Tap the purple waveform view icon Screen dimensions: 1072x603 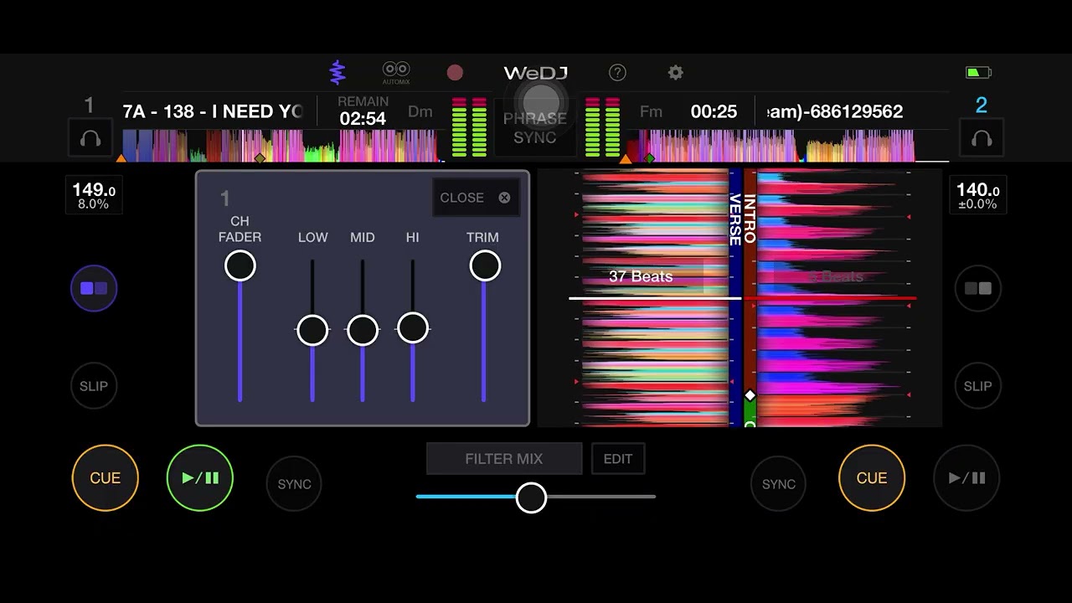point(338,73)
